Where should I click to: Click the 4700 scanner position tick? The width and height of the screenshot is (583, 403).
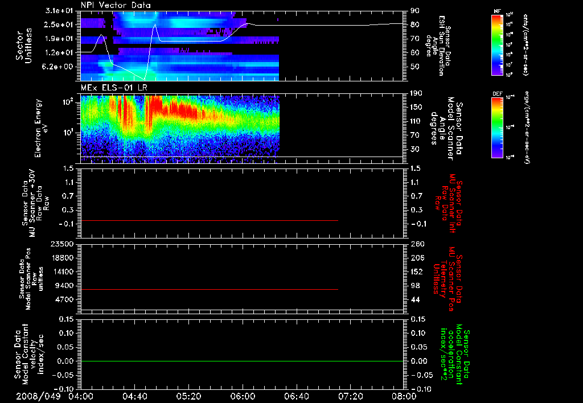[x=64, y=299]
